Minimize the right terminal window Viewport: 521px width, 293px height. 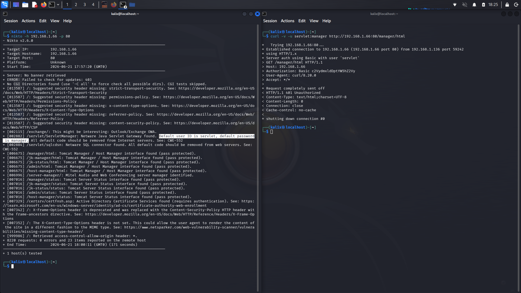pos(504,14)
